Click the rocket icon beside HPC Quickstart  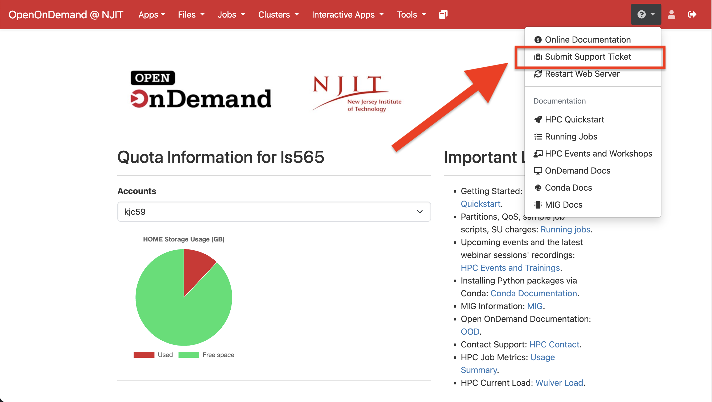point(538,120)
